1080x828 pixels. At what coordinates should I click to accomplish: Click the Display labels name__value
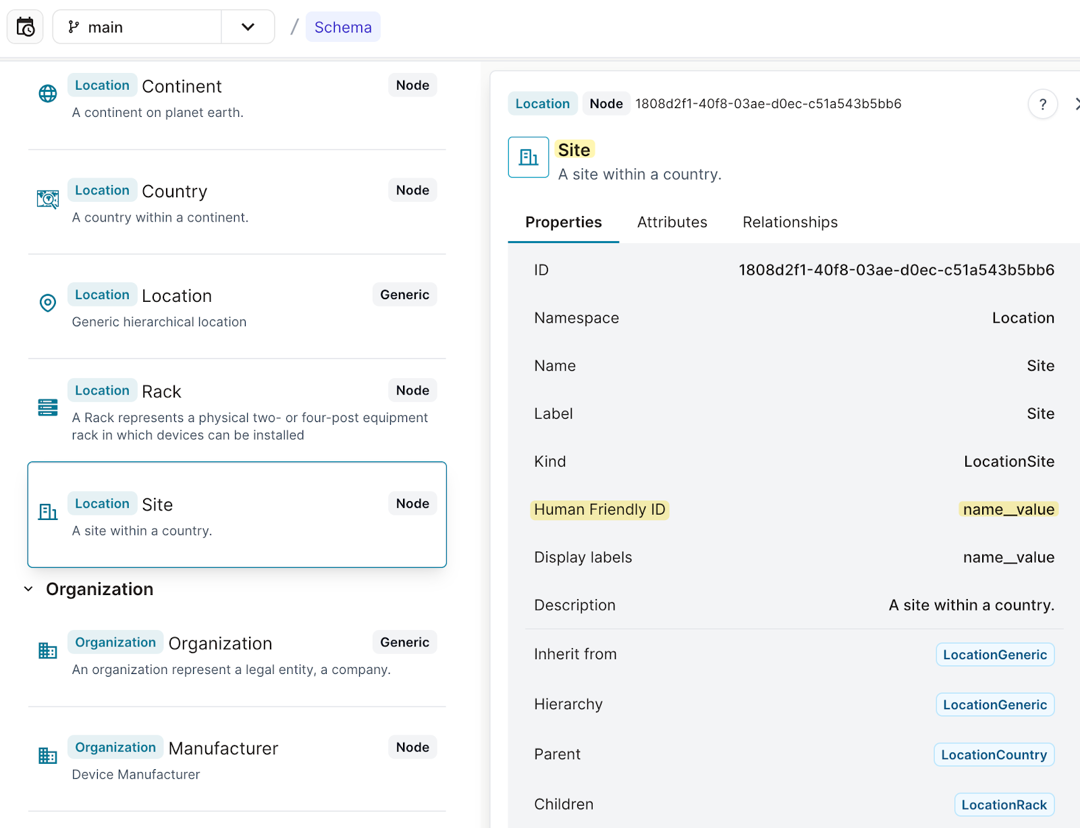(x=1008, y=558)
